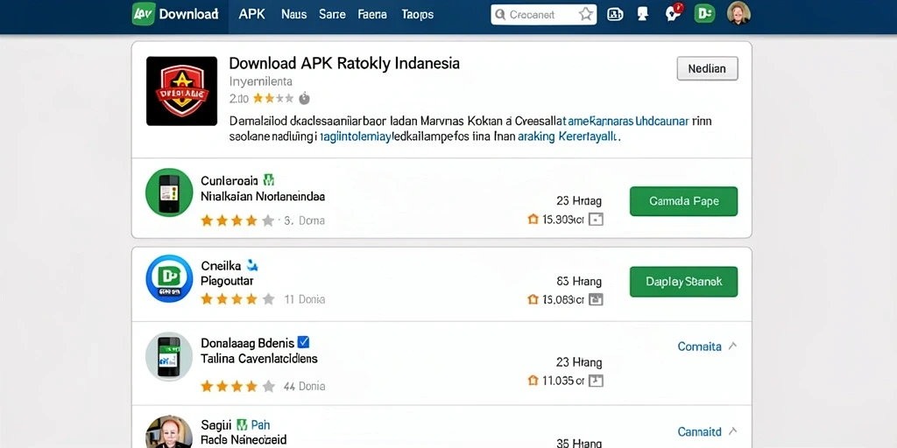The height and width of the screenshot is (448, 897).
Task: Expand the Cannaitd chevron
Action: 733,430
